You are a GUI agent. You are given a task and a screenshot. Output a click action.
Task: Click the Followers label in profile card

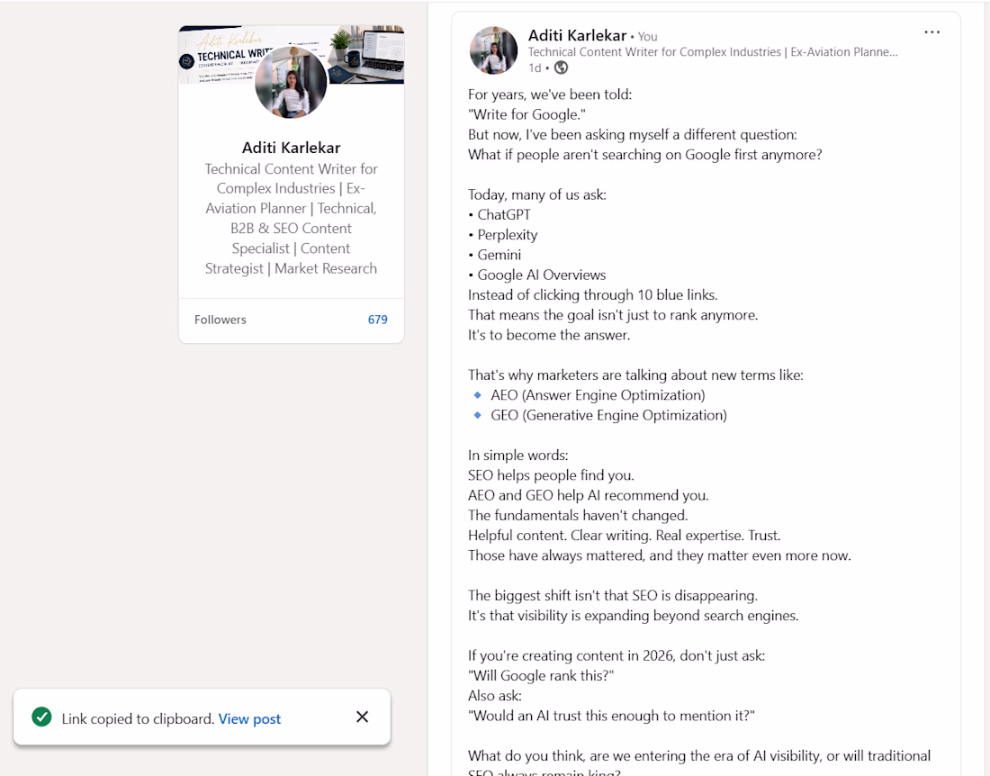coord(220,320)
